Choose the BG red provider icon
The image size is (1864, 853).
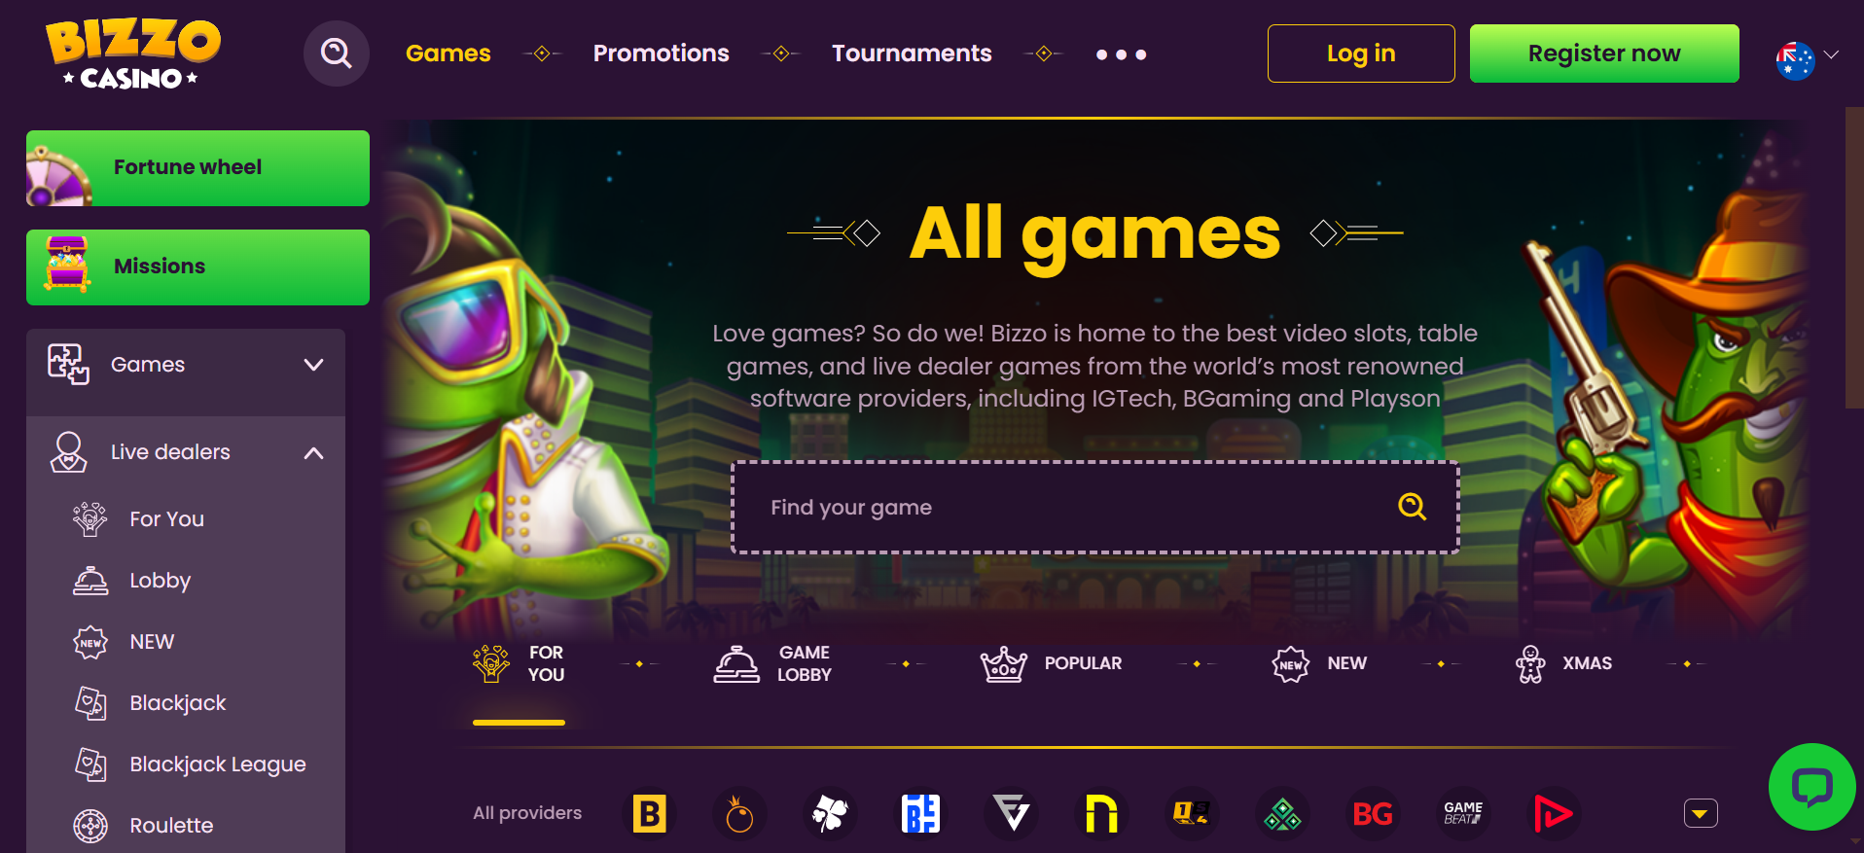1373,813
